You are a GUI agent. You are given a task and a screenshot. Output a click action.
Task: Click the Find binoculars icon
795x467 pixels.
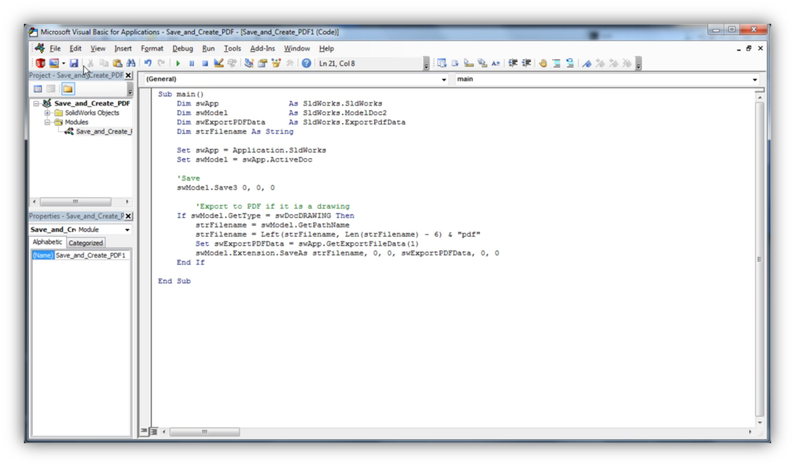[130, 64]
